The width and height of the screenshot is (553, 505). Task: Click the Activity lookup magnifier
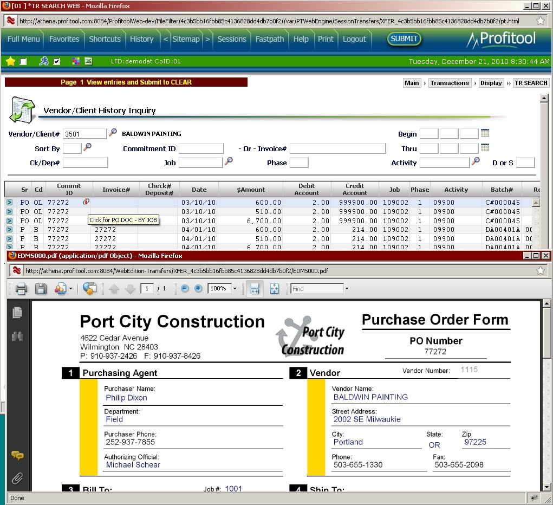[x=476, y=161]
